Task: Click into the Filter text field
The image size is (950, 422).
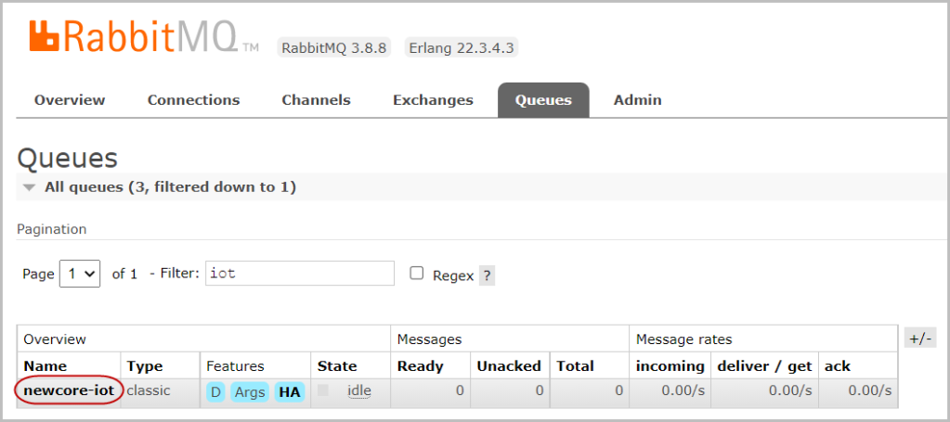Action: point(299,274)
